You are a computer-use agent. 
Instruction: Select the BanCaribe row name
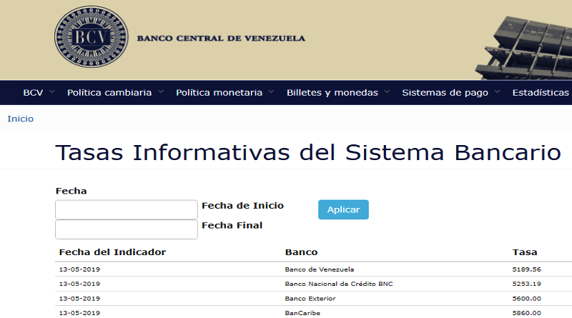pos(302,313)
